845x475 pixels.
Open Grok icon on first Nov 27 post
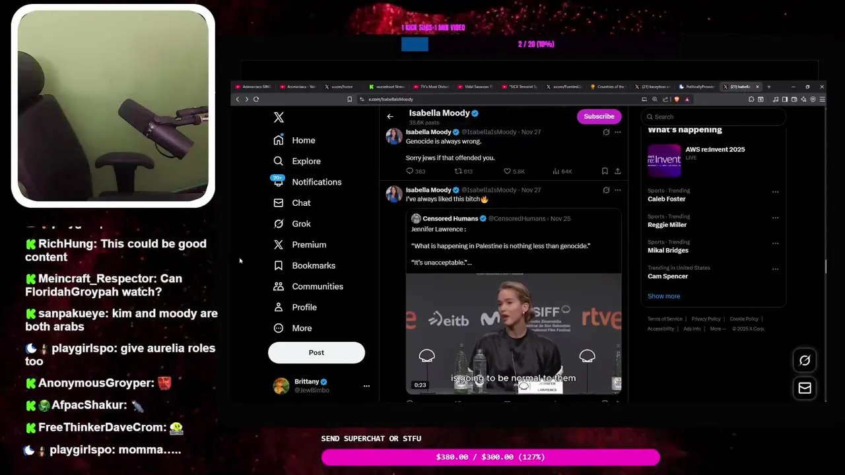point(606,133)
